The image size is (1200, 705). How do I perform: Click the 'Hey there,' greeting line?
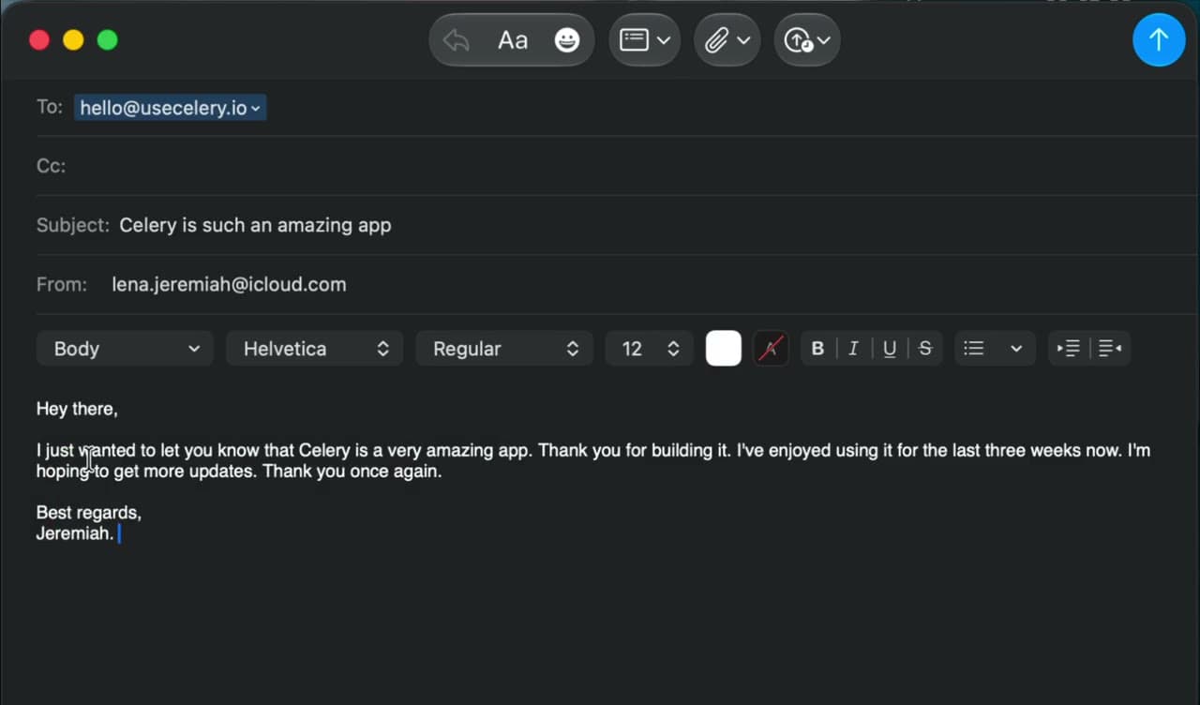[x=77, y=409]
